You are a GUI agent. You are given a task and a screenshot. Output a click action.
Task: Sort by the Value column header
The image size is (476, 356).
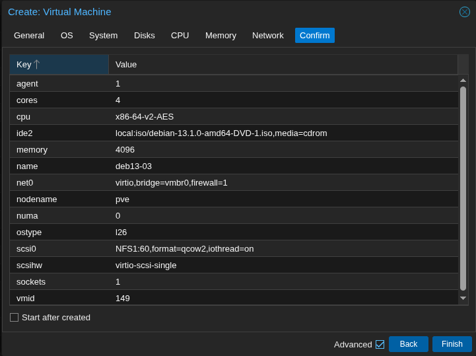click(283, 65)
